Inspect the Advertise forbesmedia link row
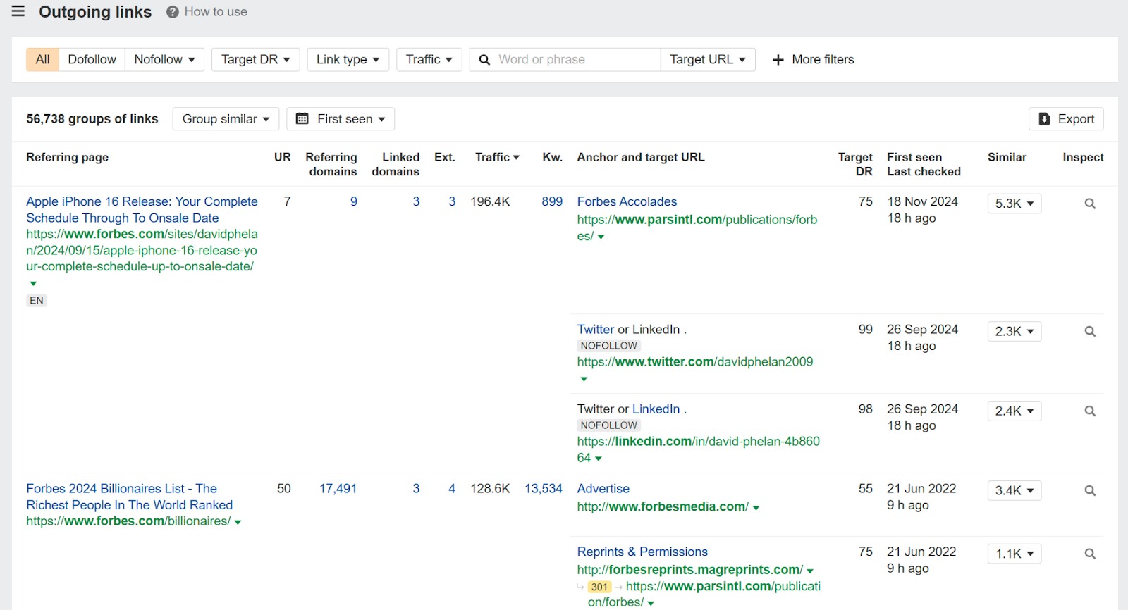This screenshot has width=1128, height=610. [x=1090, y=490]
